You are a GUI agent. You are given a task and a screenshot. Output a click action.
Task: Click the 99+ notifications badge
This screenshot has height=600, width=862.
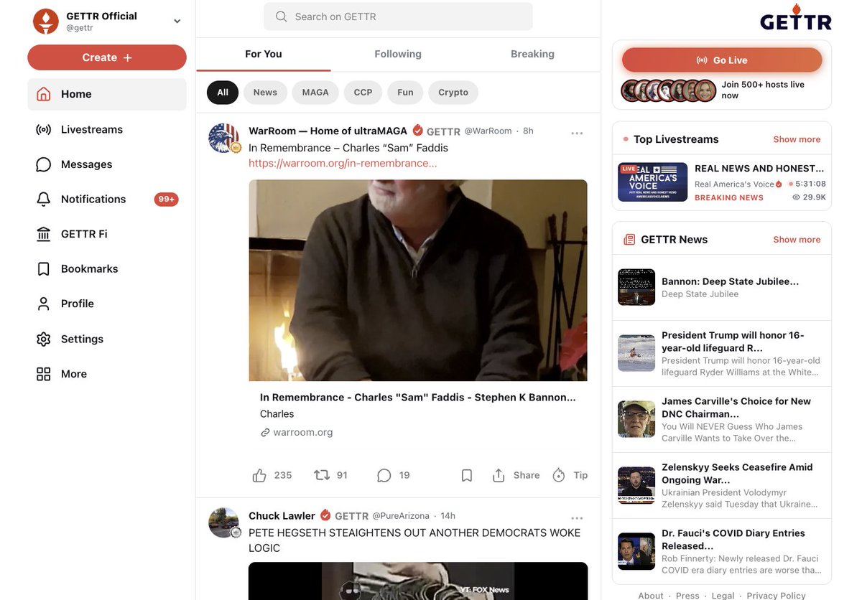(x=166, y=200)
